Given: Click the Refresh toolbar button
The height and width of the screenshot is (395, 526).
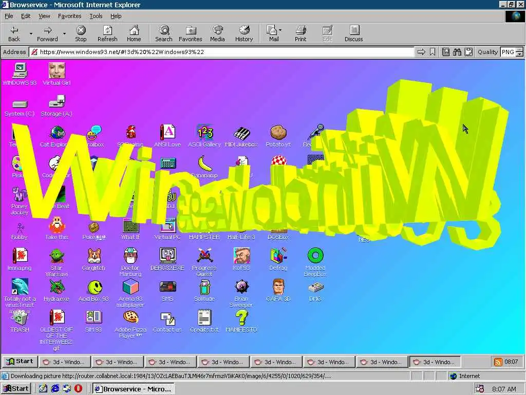Looking at the screenshot, I should tap(107, 33).
